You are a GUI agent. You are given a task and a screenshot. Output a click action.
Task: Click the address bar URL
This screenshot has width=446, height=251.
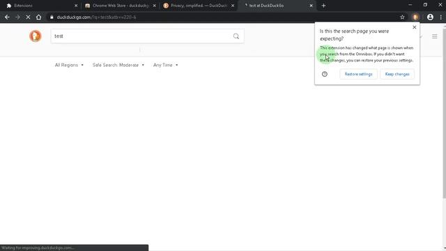[96, 17]
